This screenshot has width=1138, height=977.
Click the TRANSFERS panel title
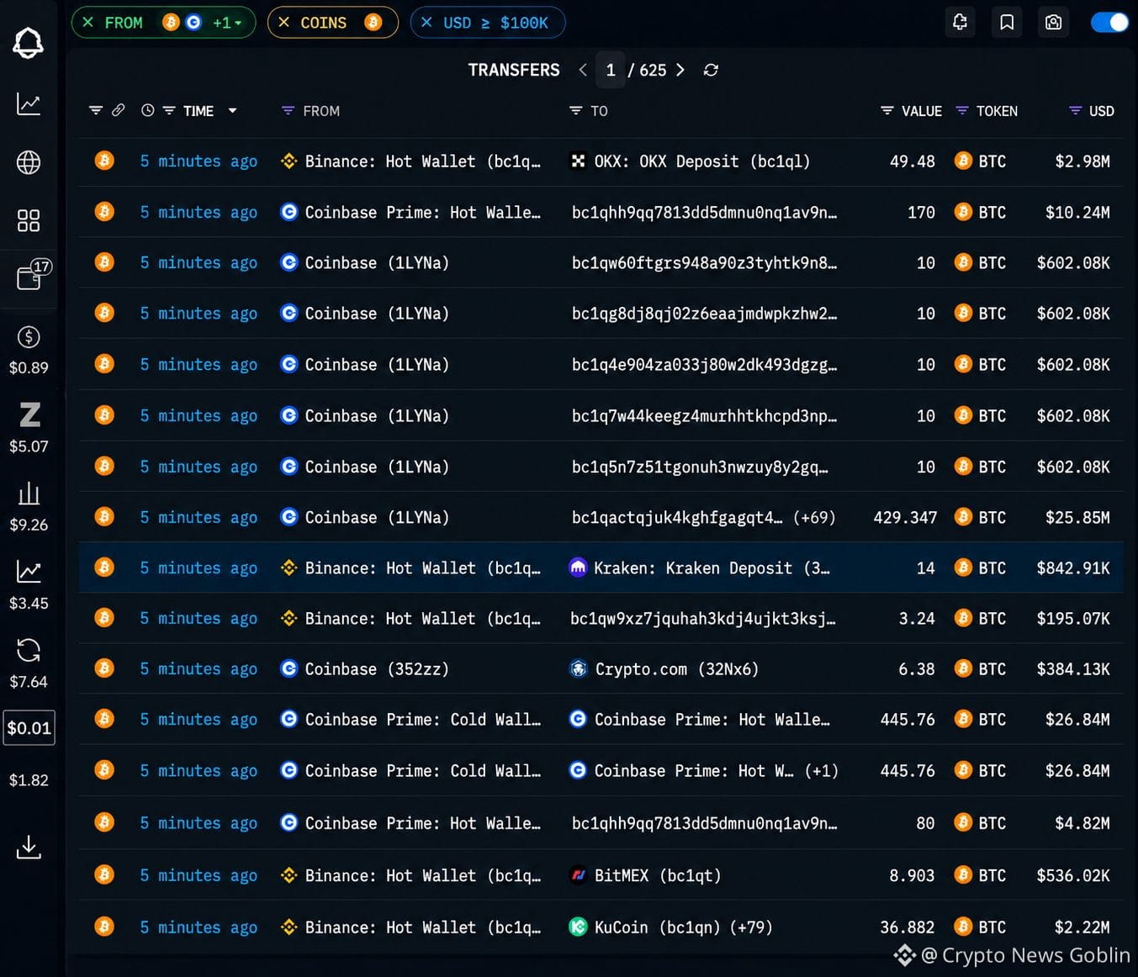(x=514, y=70)
